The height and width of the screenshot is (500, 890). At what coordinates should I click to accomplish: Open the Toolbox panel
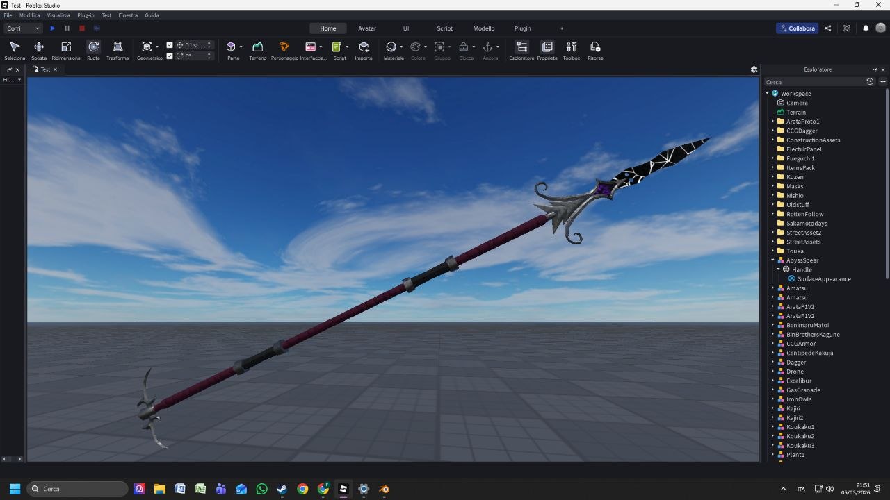pyautogui.click(x=571, y=49)
